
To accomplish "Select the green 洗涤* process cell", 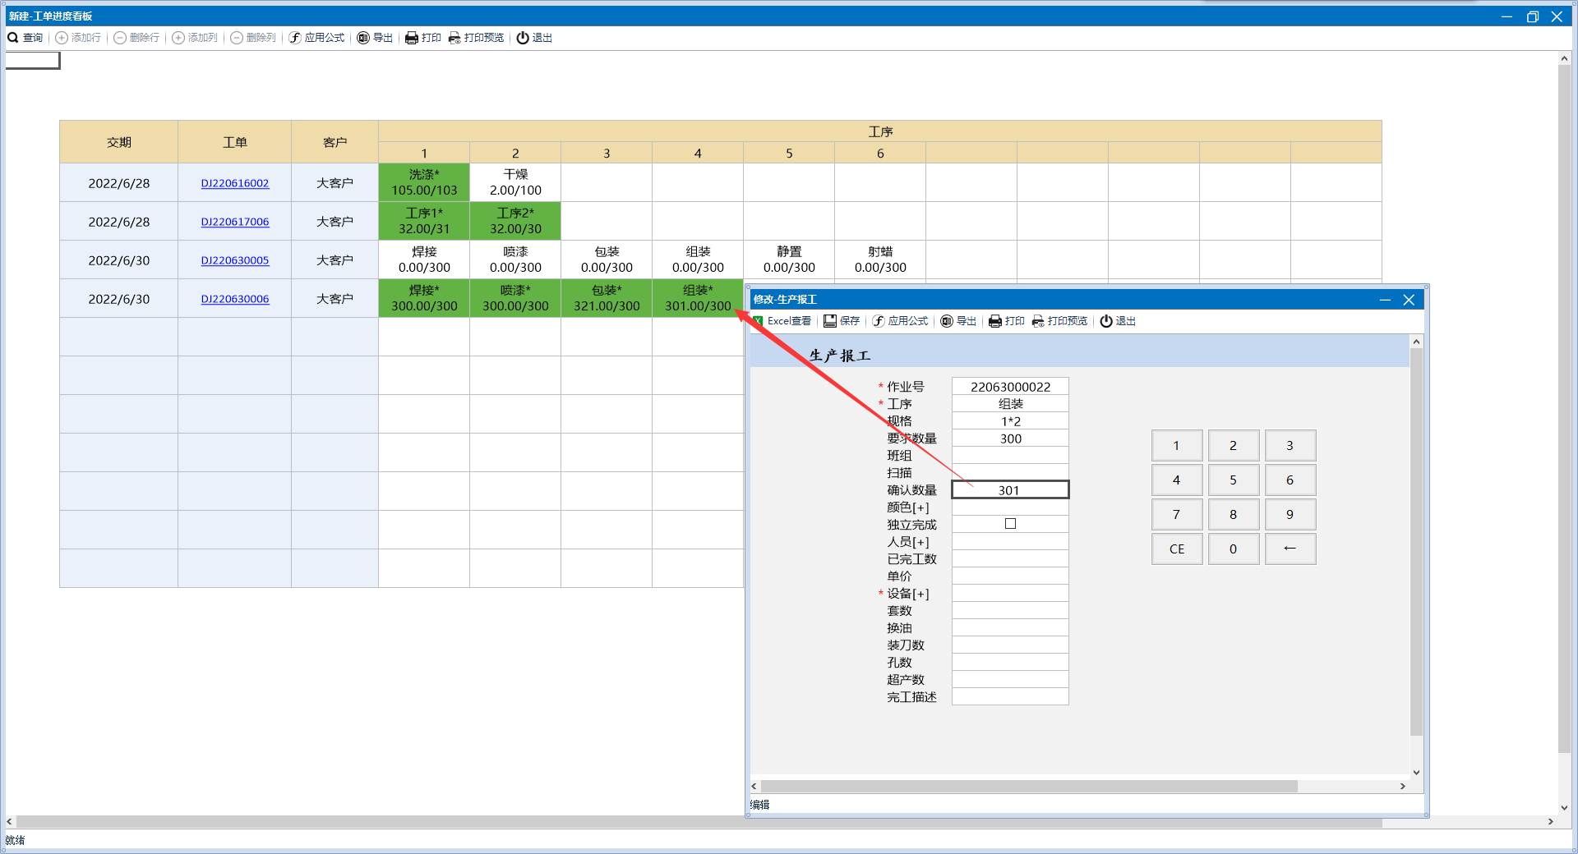I will pos(424,182).
